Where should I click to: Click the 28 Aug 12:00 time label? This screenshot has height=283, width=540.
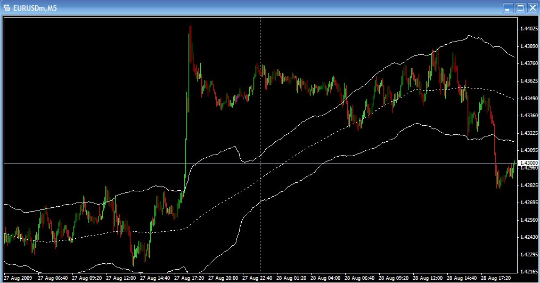[x=428, y=278]
